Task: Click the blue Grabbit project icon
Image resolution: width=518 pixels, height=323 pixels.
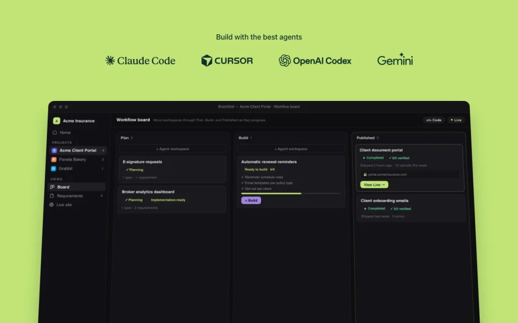Action: (53, 169)
